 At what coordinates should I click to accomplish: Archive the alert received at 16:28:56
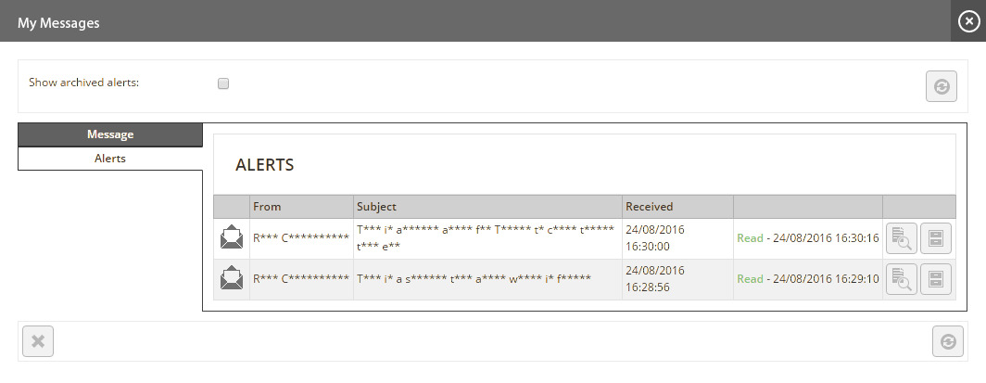(936, 279)
